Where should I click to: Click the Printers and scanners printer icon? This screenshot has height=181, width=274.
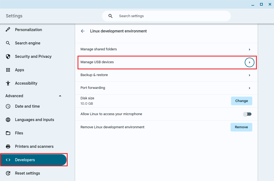8,146
